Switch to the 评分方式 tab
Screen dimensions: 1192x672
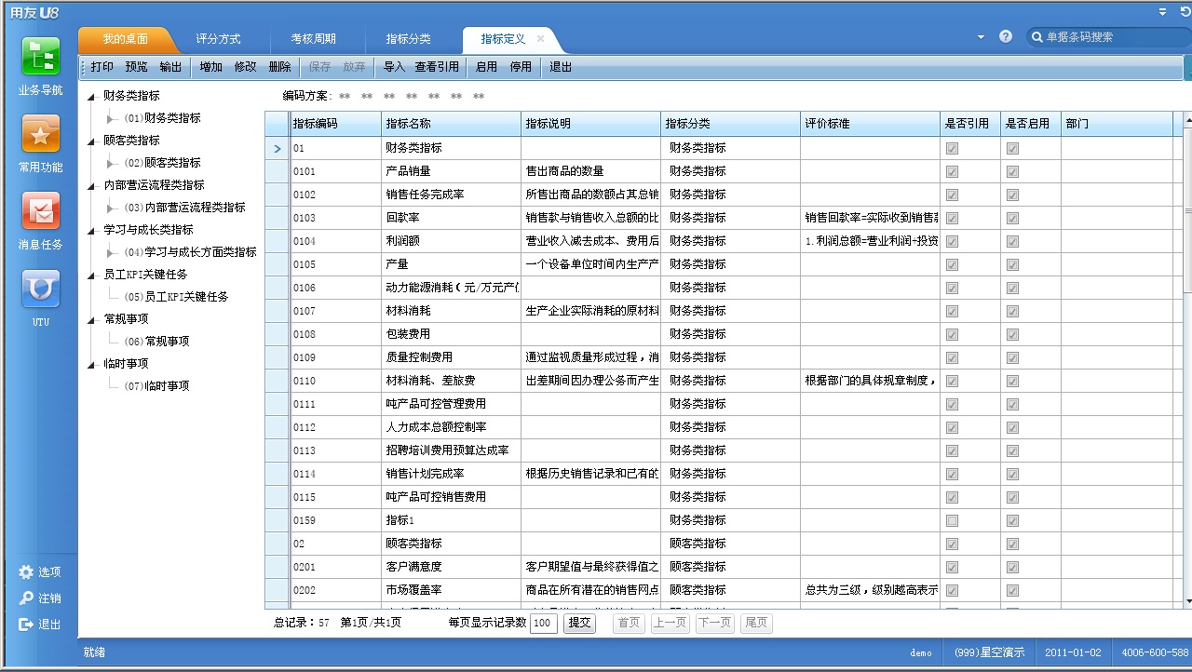click(218, 39)
